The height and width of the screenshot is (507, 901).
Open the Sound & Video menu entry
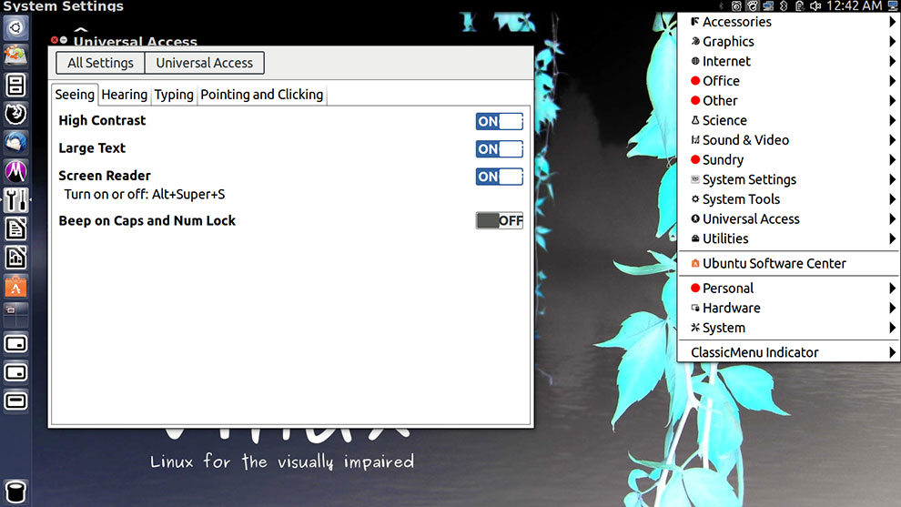(789, 140)
